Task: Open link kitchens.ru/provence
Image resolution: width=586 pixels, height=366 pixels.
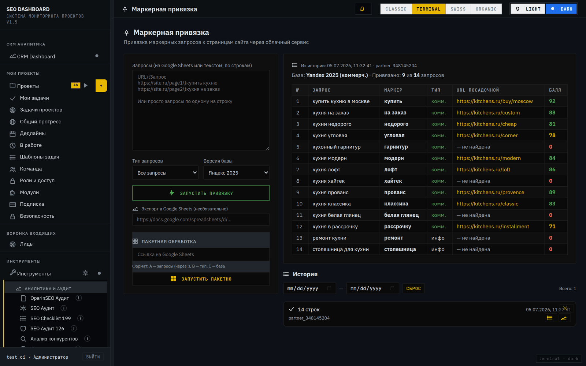Action: point(490,193)
